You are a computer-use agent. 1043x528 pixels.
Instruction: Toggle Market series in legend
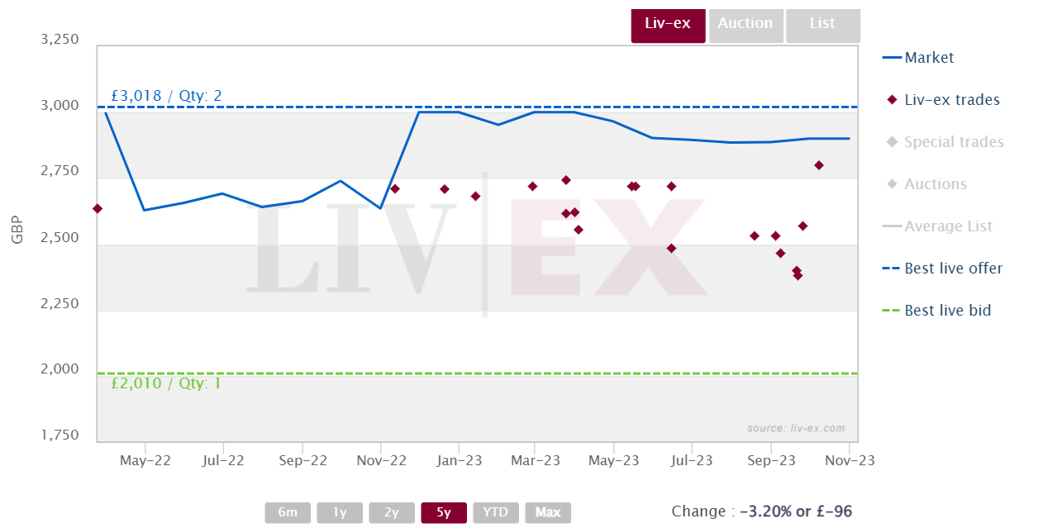click(918, 58)
